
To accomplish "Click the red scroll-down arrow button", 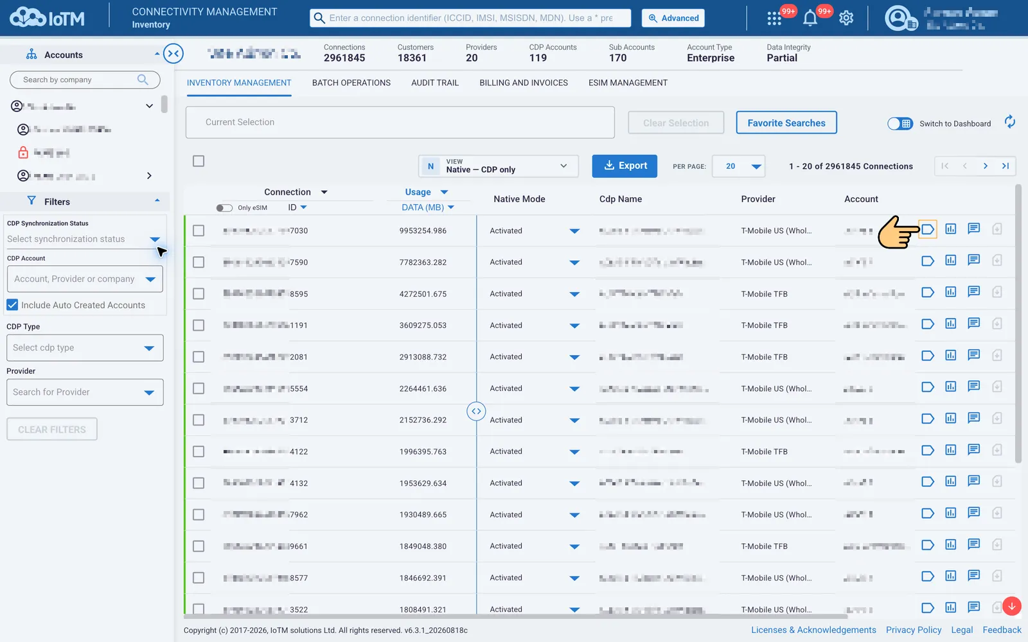I will click(1012, 606).
